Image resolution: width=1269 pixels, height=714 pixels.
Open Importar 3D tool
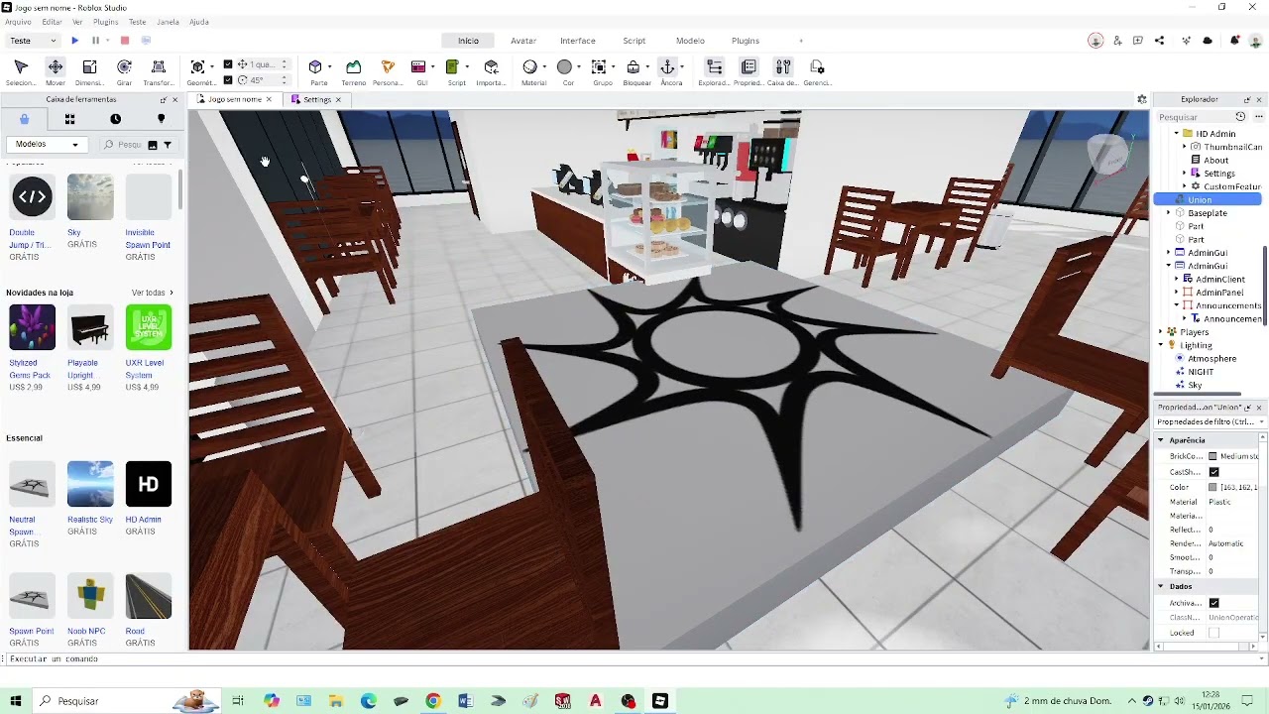coord(491,72)
